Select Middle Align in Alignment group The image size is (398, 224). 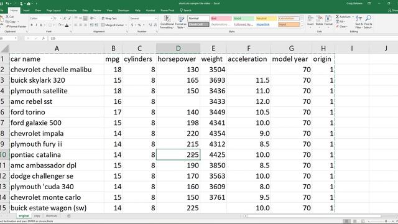[80, 18]
